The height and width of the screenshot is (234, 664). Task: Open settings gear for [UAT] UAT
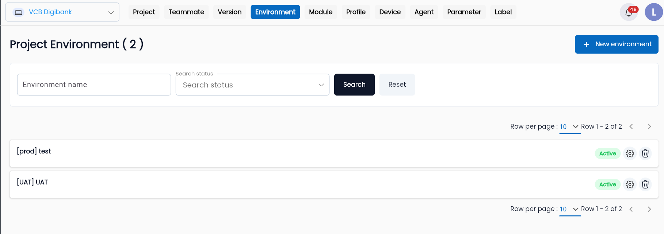tap(630, 184)
